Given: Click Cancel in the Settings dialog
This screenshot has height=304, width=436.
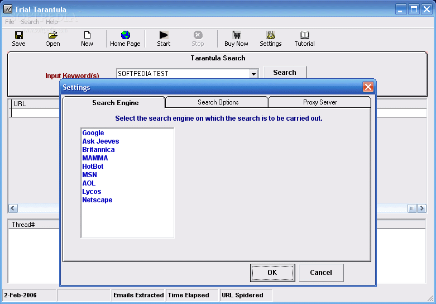Looking at the screenshot, I should point(321,273).
